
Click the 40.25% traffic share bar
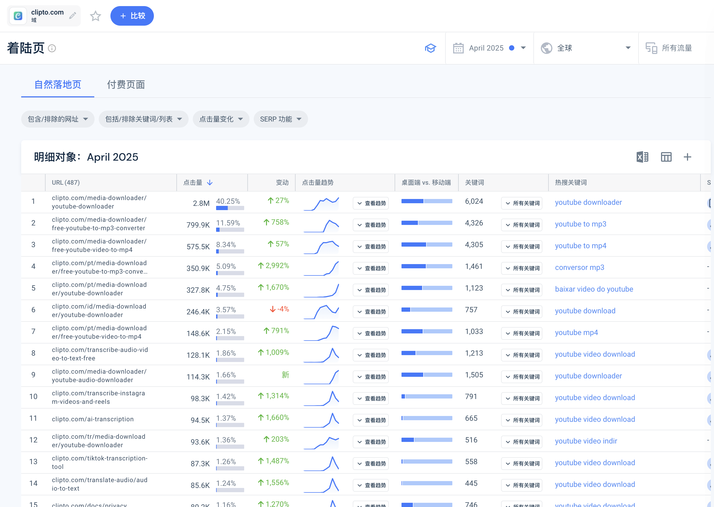click(230, 208)
